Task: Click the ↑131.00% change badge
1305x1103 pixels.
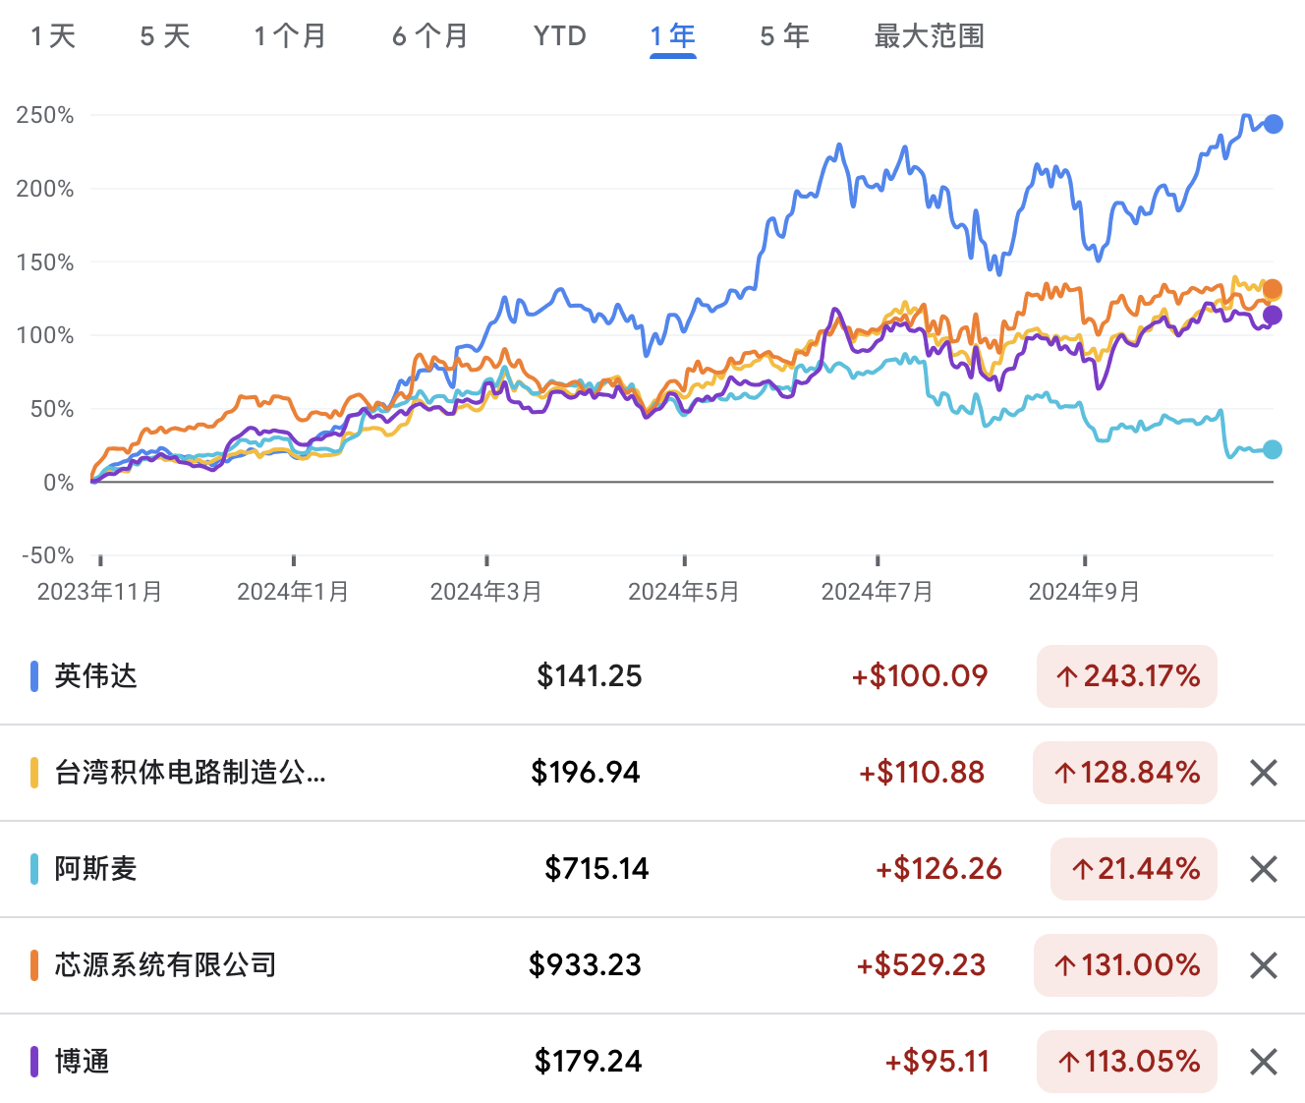Action: tap(1125, 965)
